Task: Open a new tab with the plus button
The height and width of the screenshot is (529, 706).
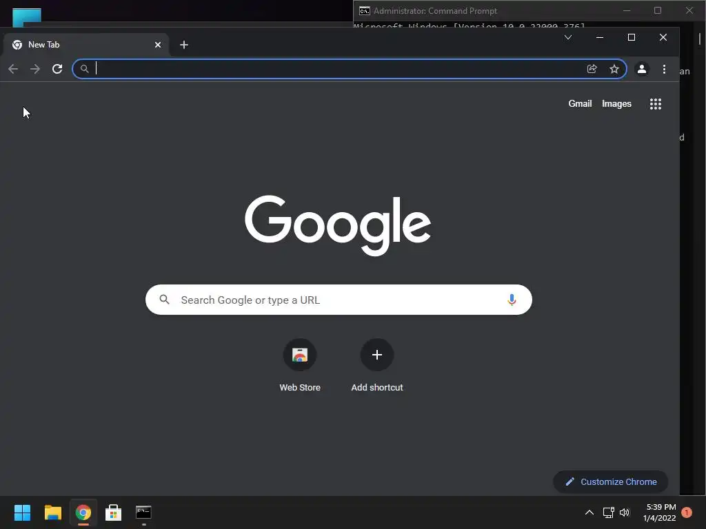Action: 183,45
